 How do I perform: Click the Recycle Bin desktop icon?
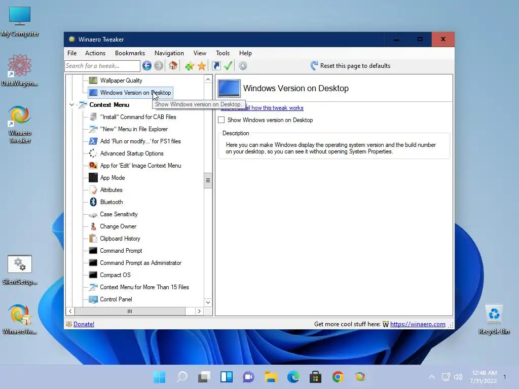494,319
